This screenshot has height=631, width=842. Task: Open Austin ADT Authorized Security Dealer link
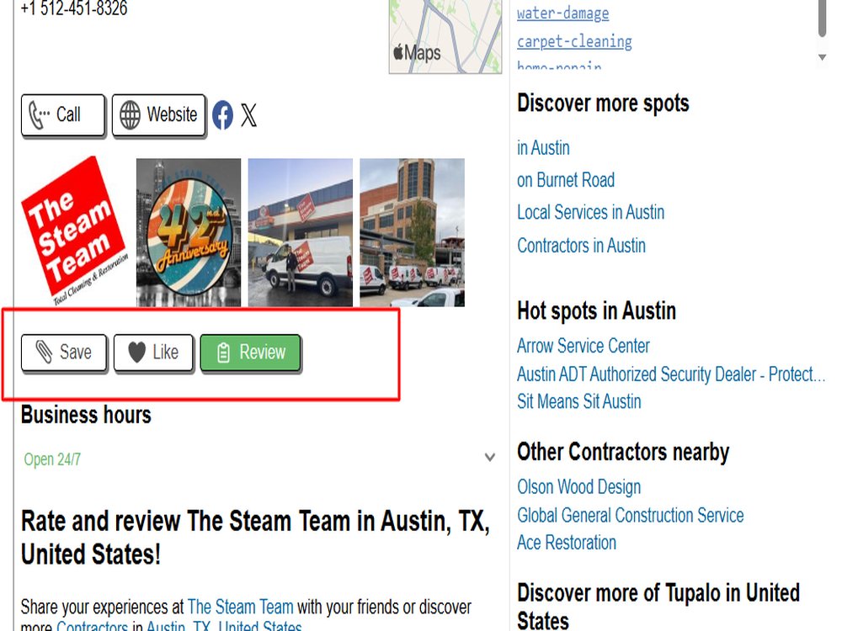671,374
